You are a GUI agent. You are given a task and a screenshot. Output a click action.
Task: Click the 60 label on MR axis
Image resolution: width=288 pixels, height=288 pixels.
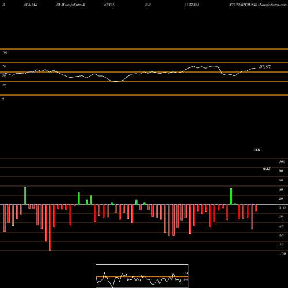pyautogui.click(x=281, y=180)
